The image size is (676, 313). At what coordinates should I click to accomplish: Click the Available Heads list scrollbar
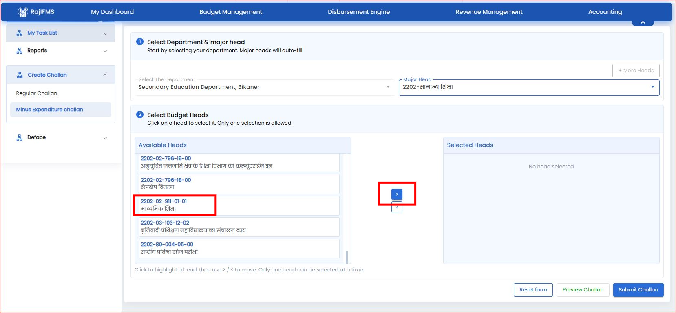(347, 209)
